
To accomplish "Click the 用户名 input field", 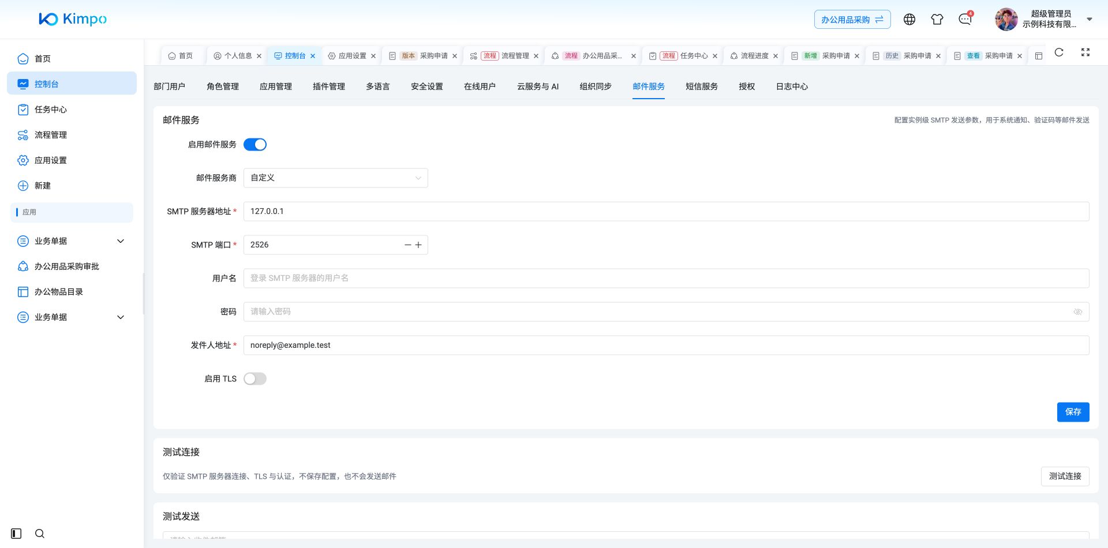I will 667,279.
